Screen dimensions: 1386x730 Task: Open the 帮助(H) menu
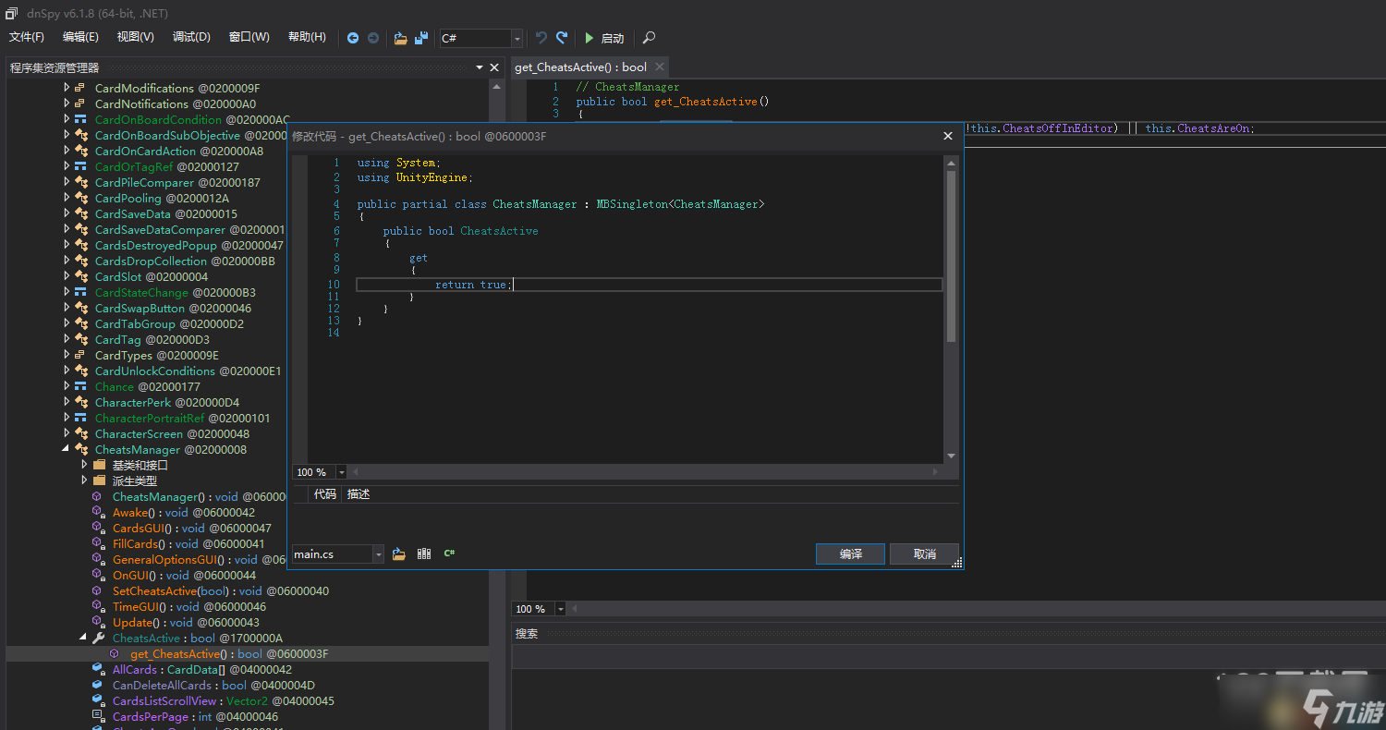click(x=307, y=37)
